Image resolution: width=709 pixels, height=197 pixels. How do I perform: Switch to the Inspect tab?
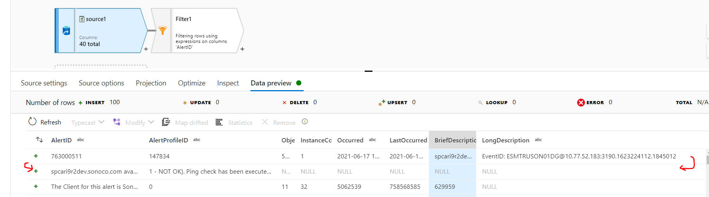point(228,83)
